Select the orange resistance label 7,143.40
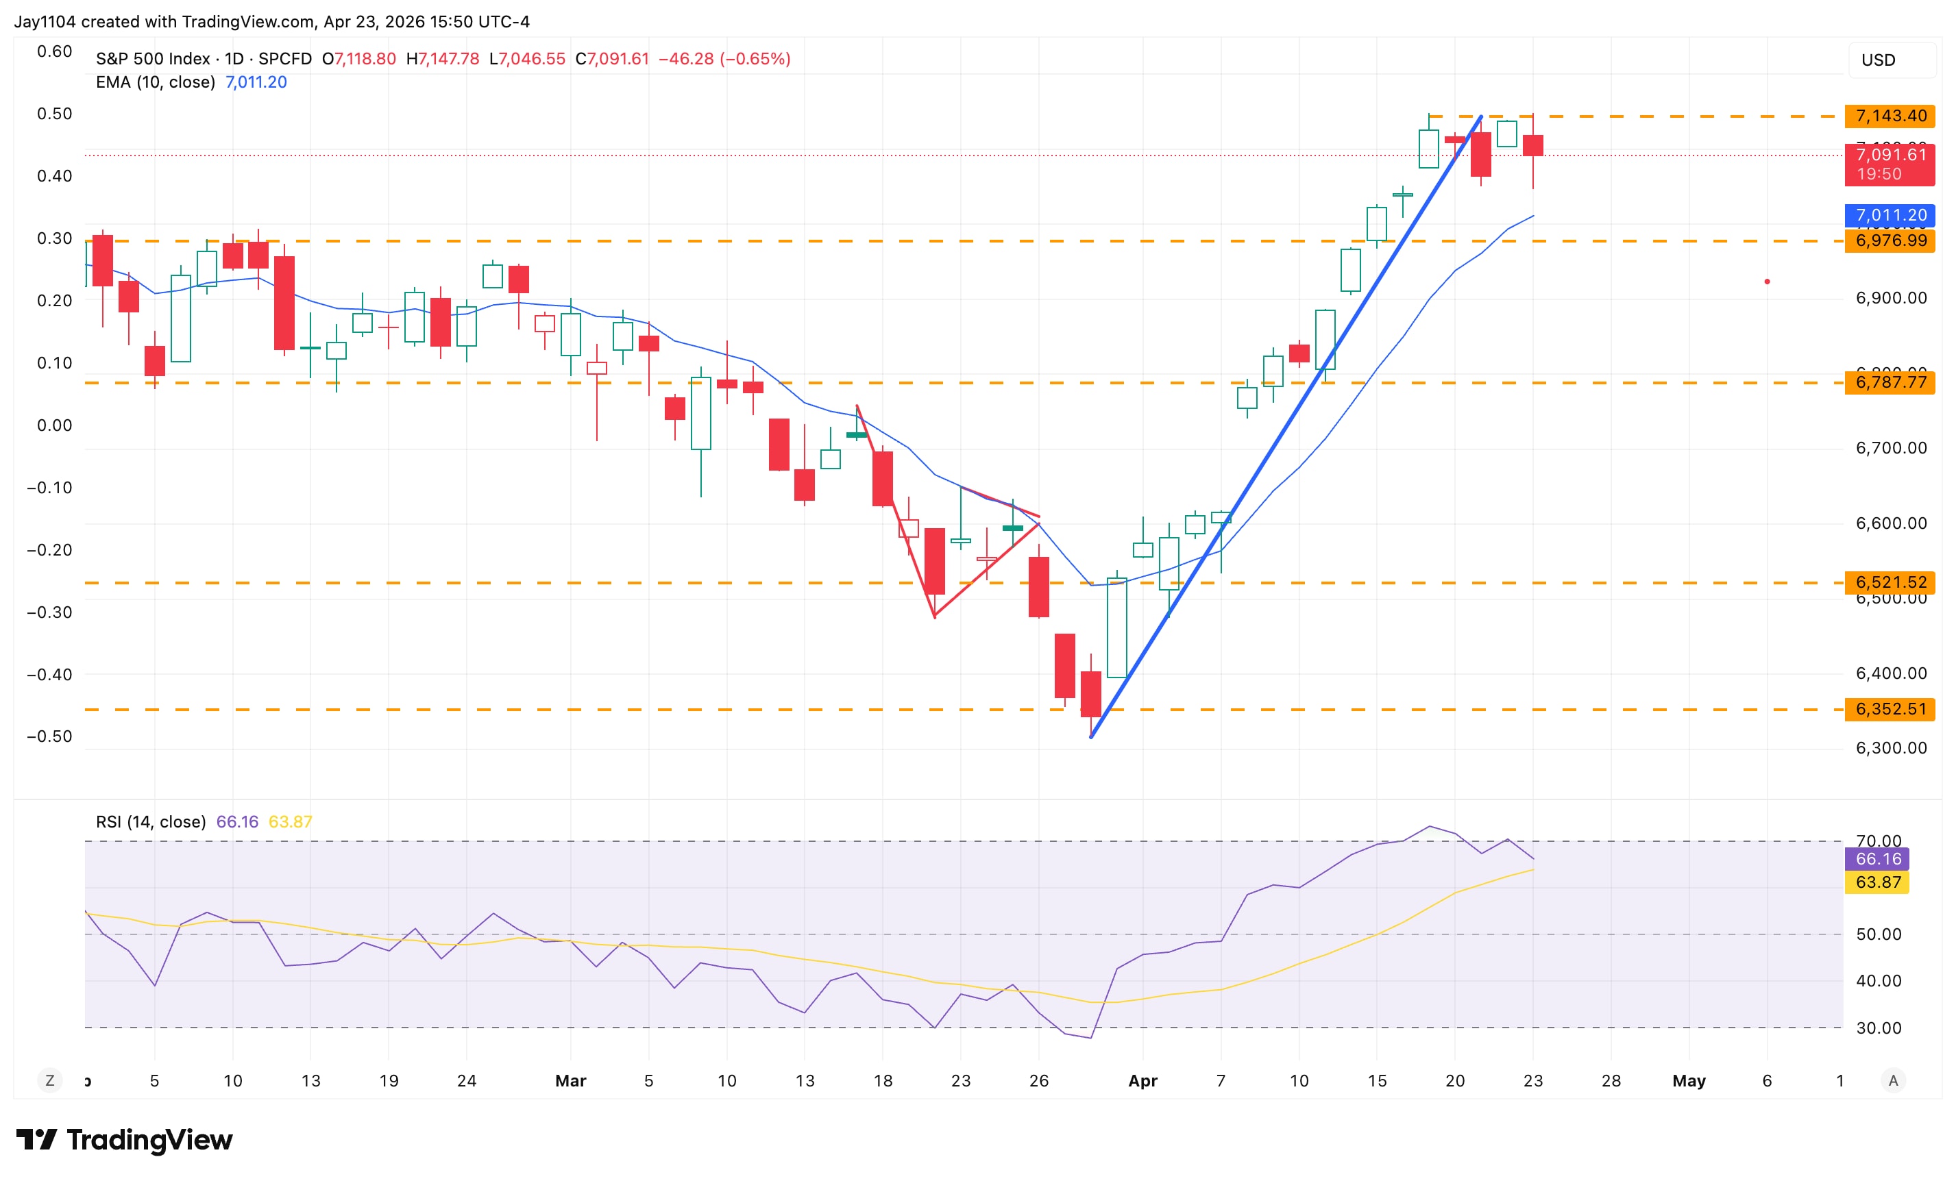Image resolution: width=1956 pixels, height=1181 pixels. pos(1890,115)
